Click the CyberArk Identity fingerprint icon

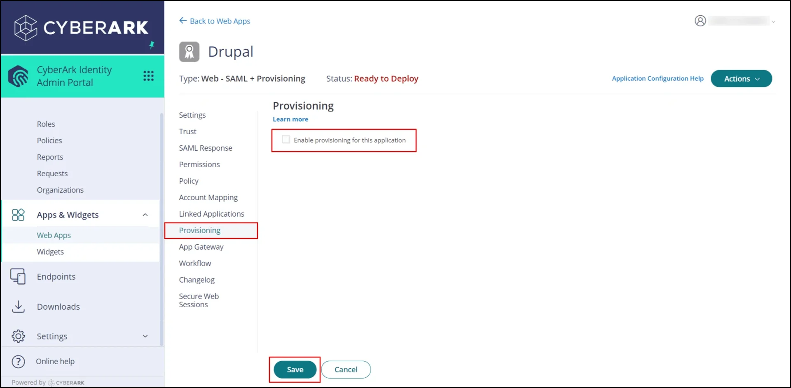19,76
